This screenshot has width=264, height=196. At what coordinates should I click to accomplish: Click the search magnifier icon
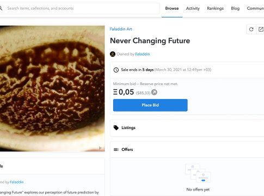1,8
